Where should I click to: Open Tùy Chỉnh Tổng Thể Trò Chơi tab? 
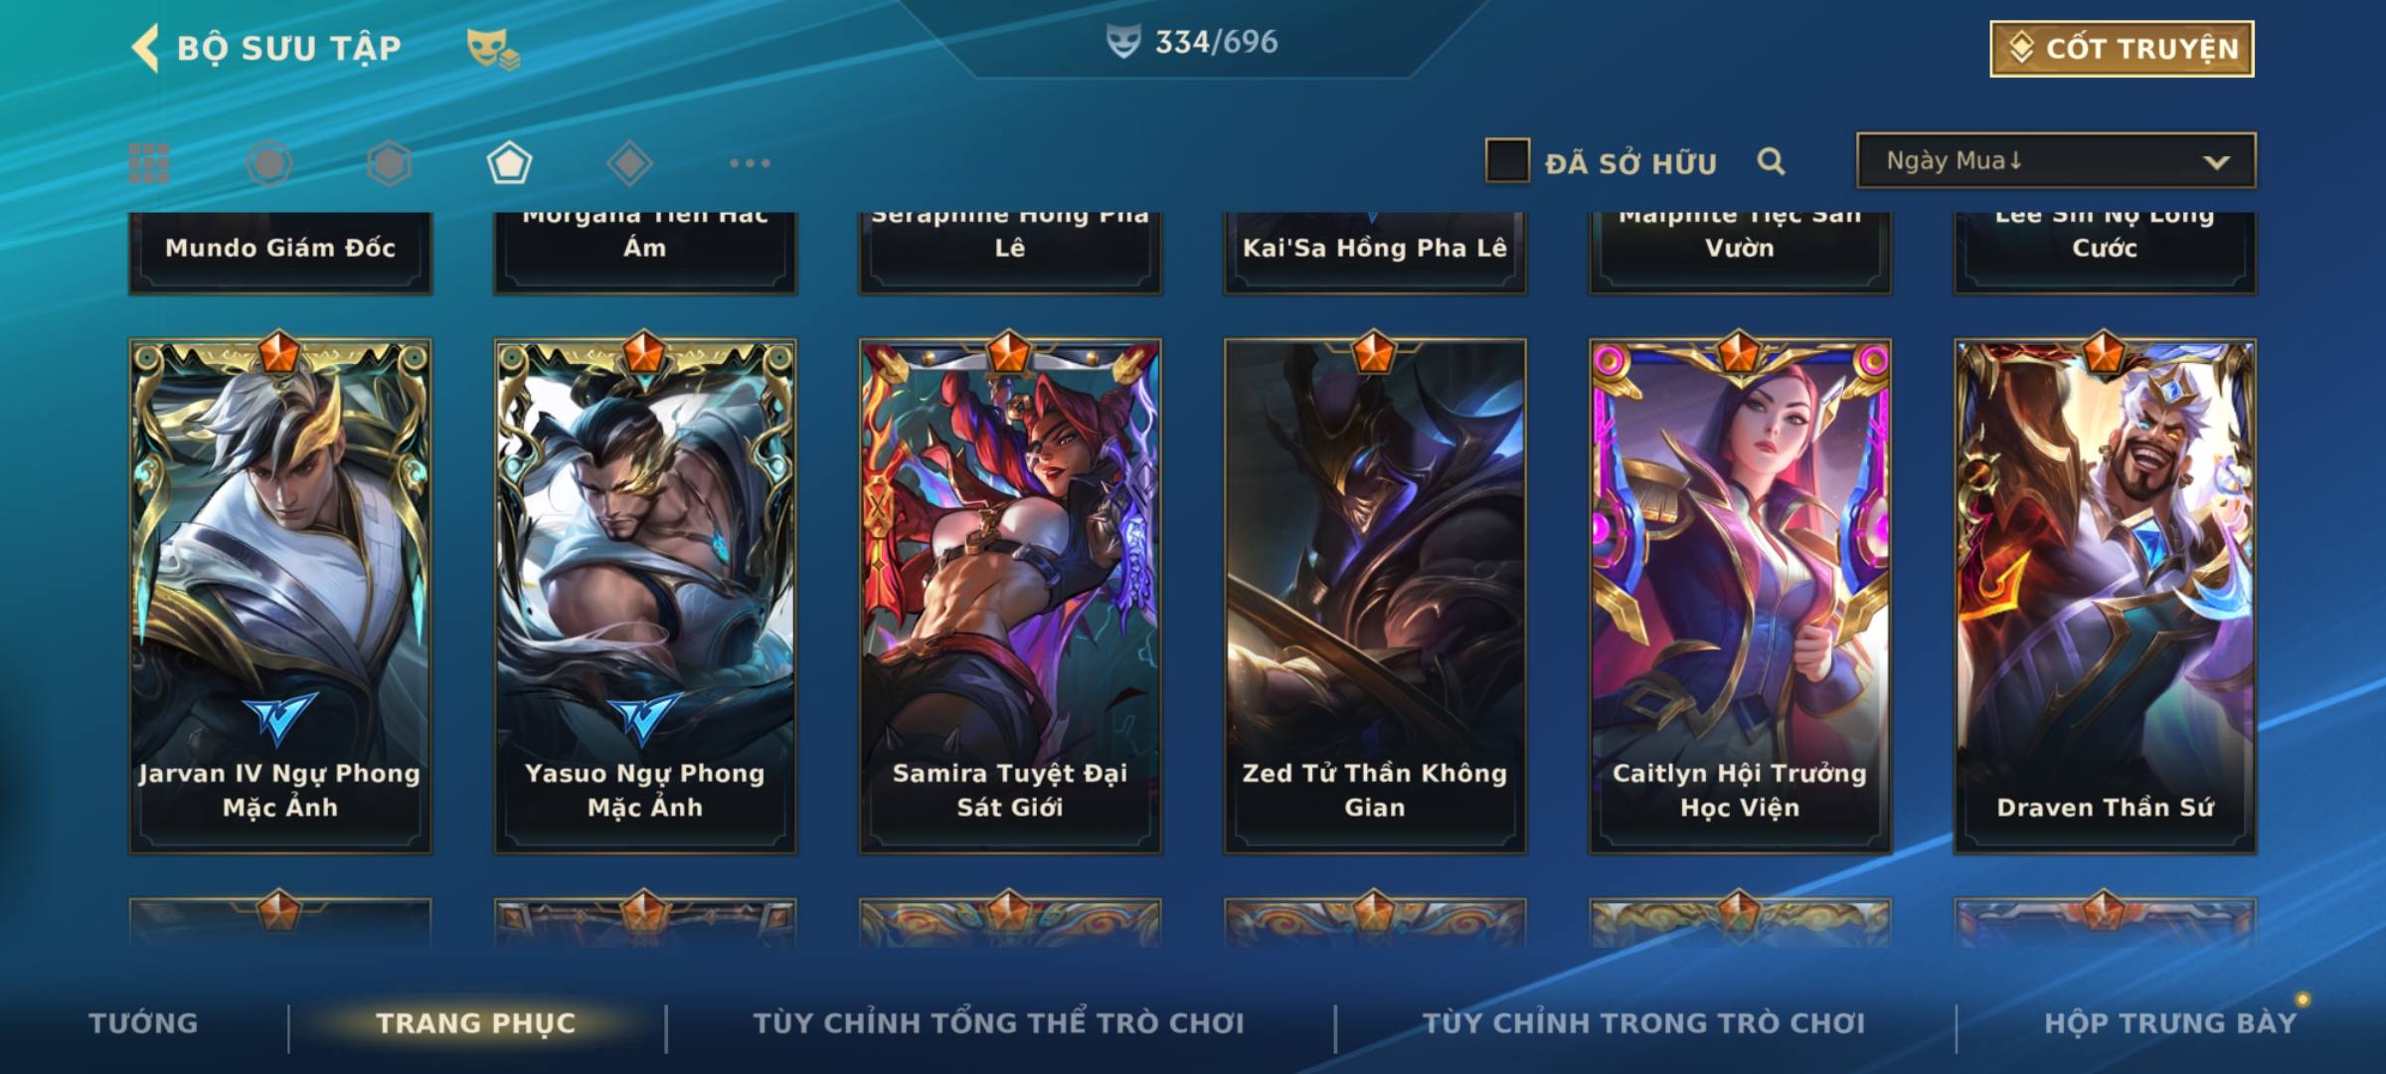[998, 1022]
